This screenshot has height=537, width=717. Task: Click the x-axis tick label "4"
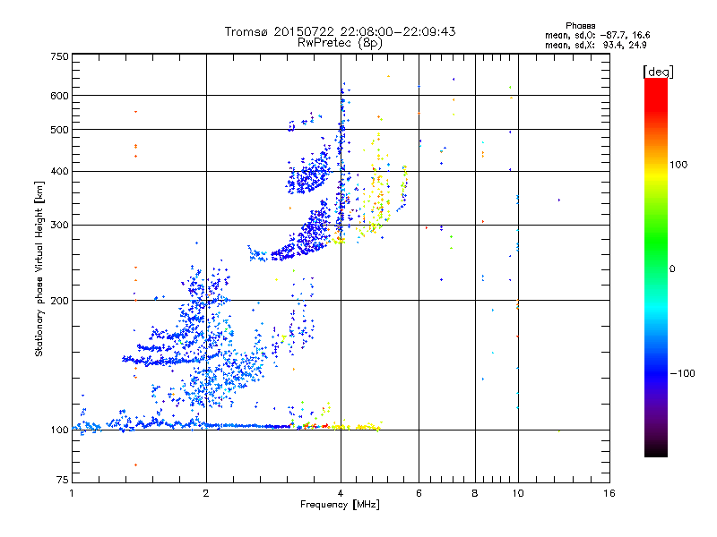pyautogui.click(x=341, y=493)
